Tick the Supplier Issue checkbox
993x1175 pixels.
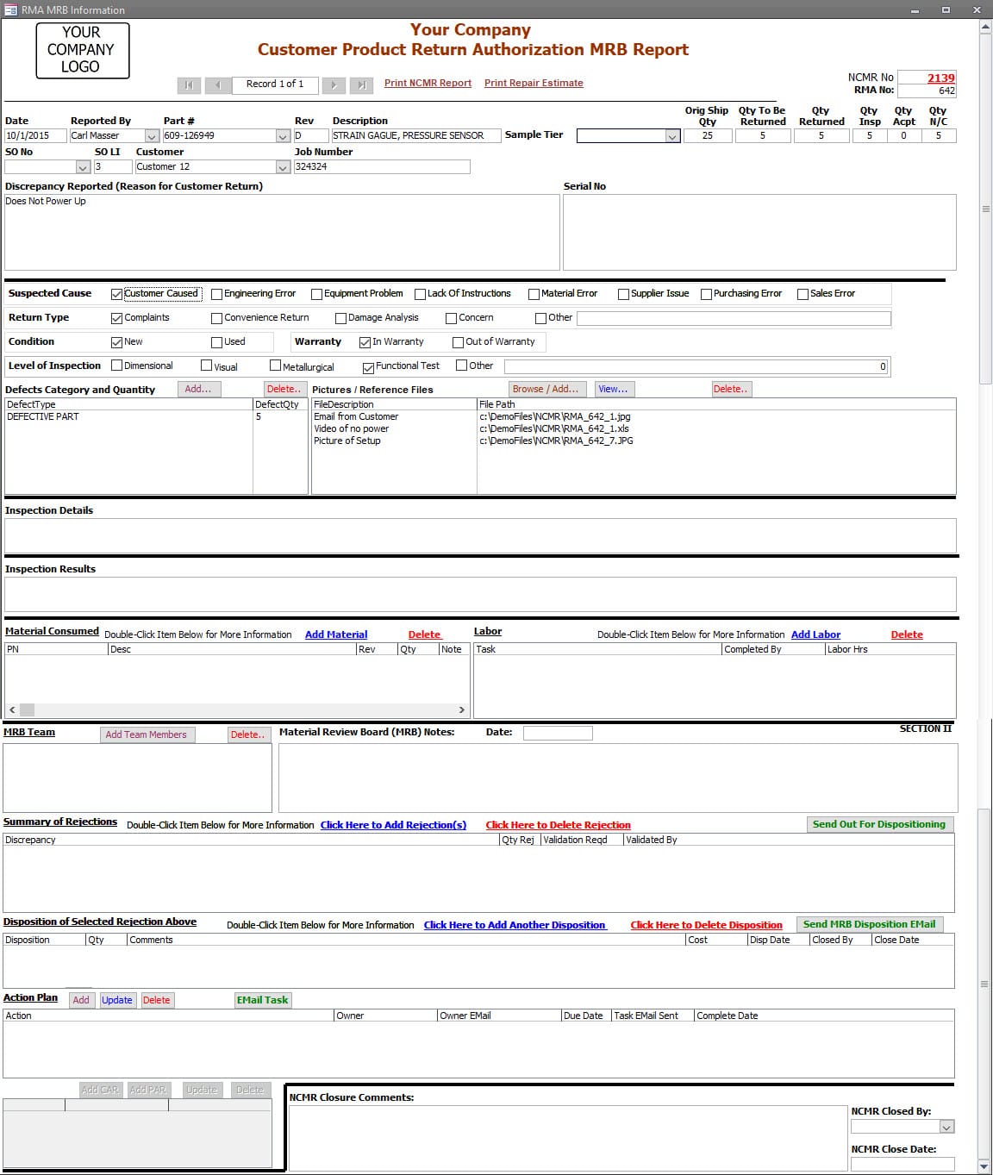pyautogui.click(x=623, y=294)
